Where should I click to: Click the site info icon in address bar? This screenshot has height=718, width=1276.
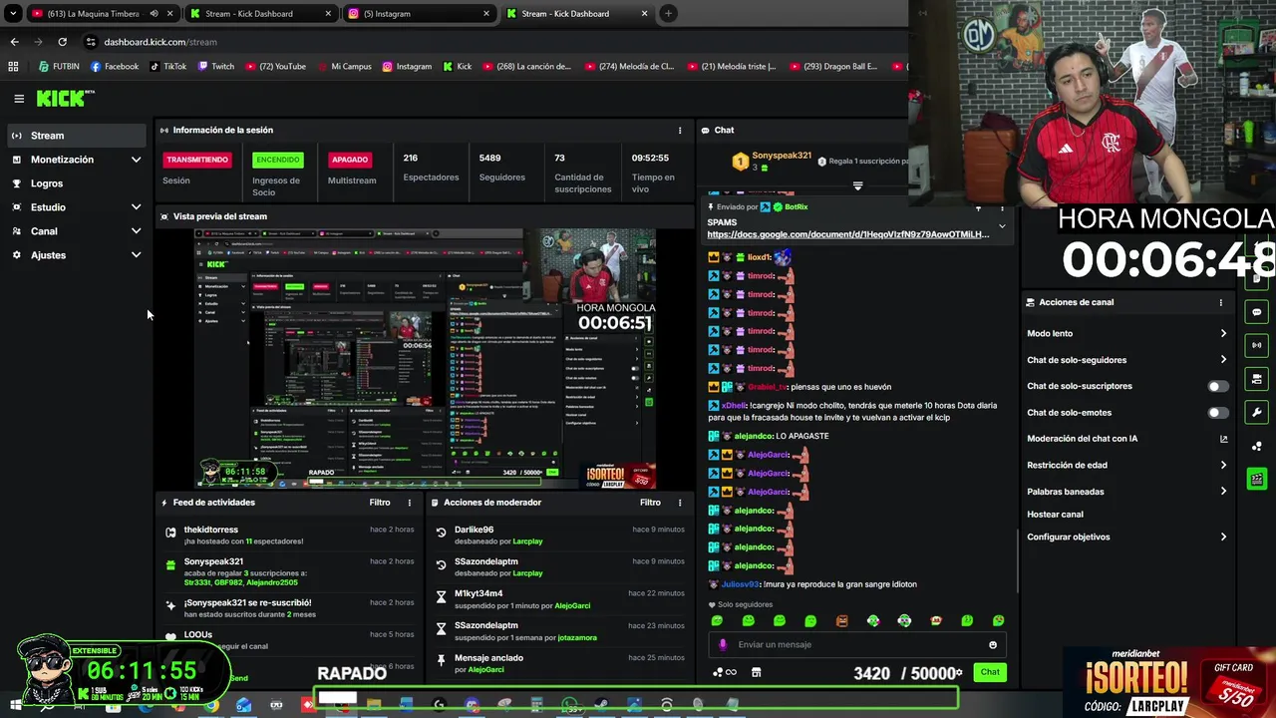tap(91, 42)
